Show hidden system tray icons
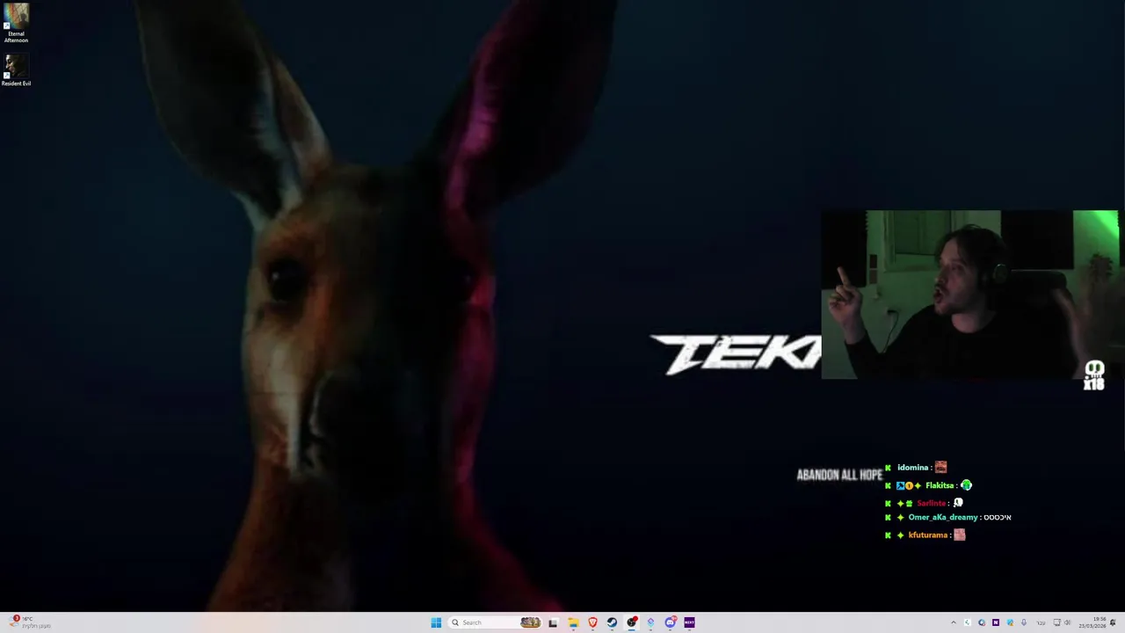1125x633 pixels. pyautogui.click(x=954, y=622)
